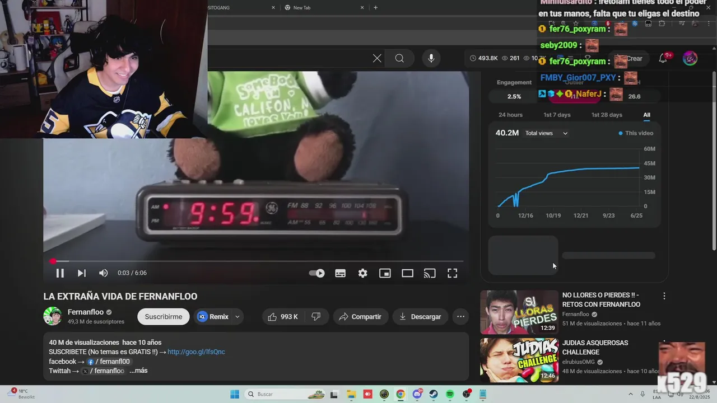This screenshot has width=717, height=403.
Task: Pause the video playback
Action: 60,273
